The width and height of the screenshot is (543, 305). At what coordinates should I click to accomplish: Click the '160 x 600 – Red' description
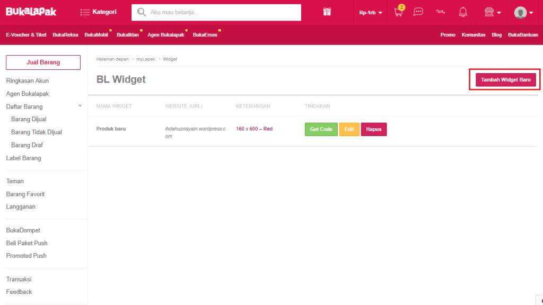[x=254, y=129]
